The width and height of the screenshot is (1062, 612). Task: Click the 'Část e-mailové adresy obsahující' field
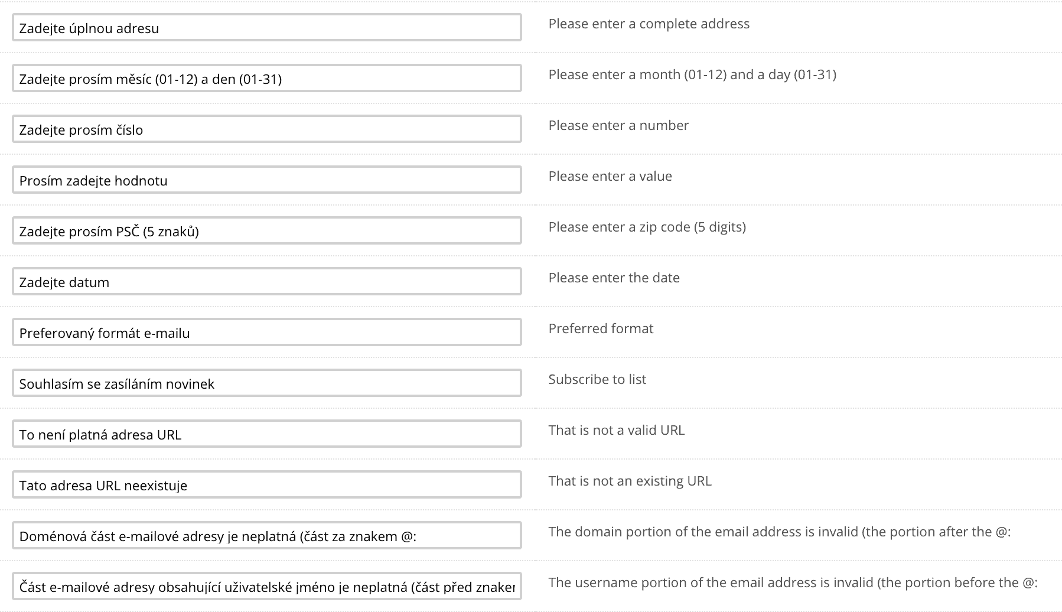pyautogui.click(x=266, y=587)
